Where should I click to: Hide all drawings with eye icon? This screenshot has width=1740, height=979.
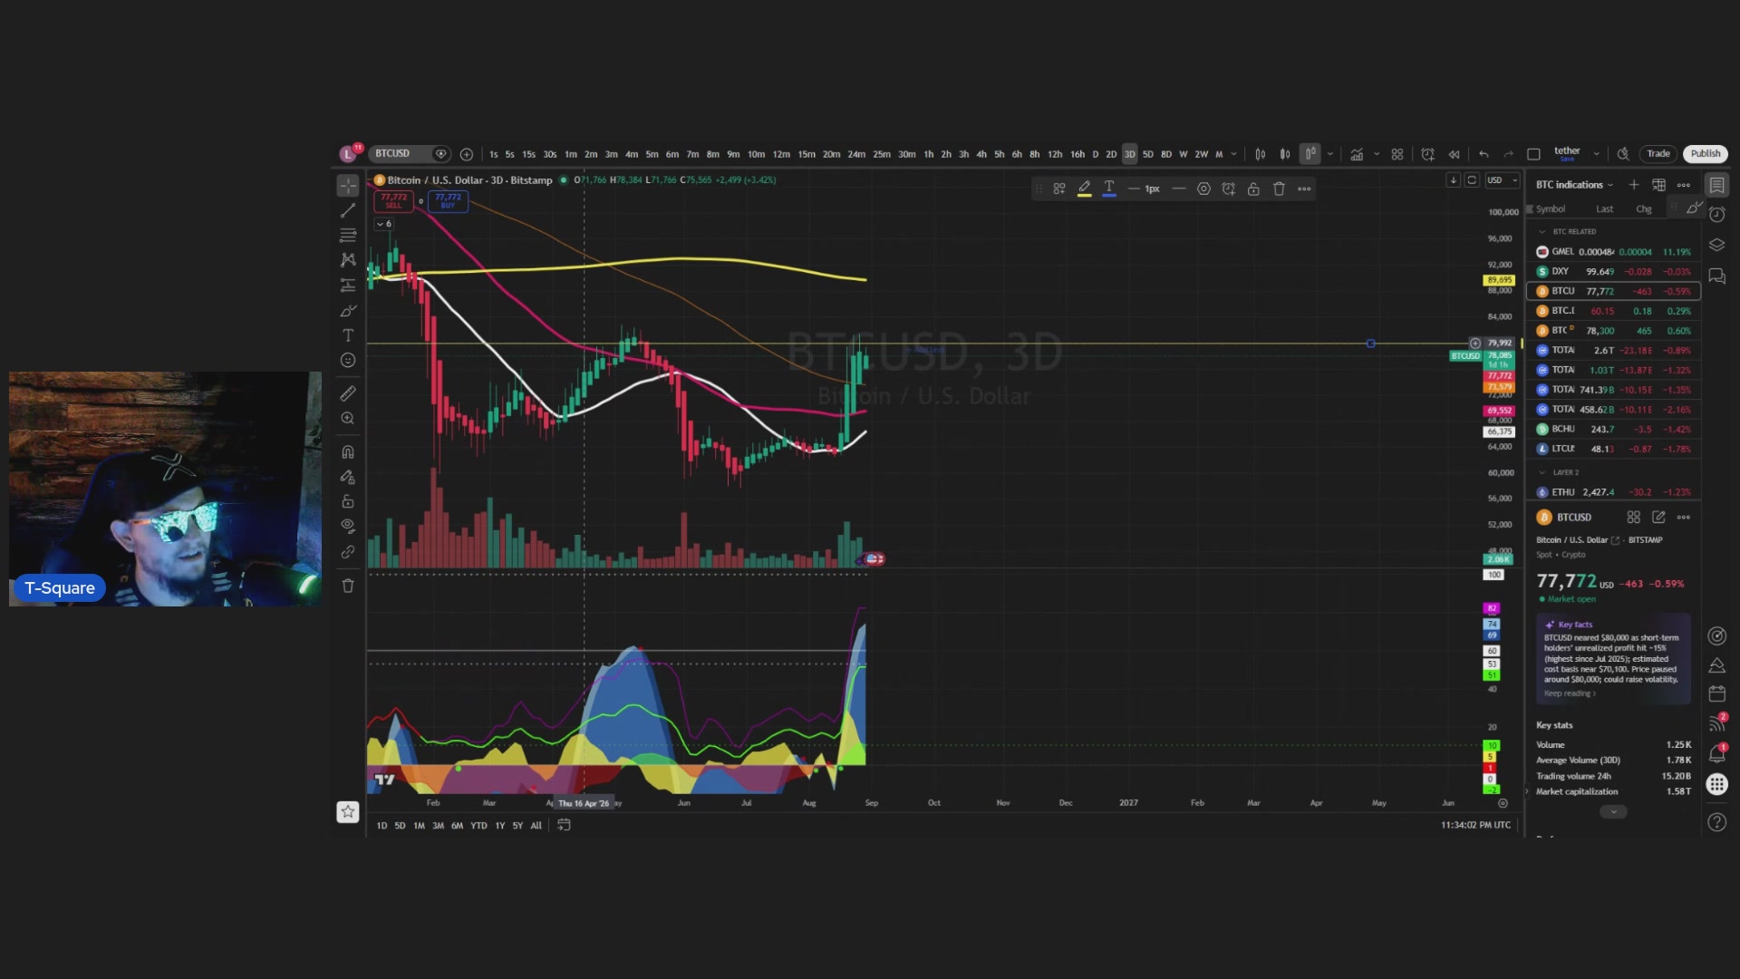[348, 527]
